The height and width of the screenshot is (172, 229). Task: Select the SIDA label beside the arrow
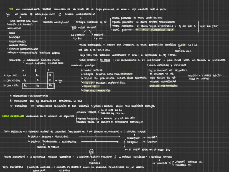(60, 80)
